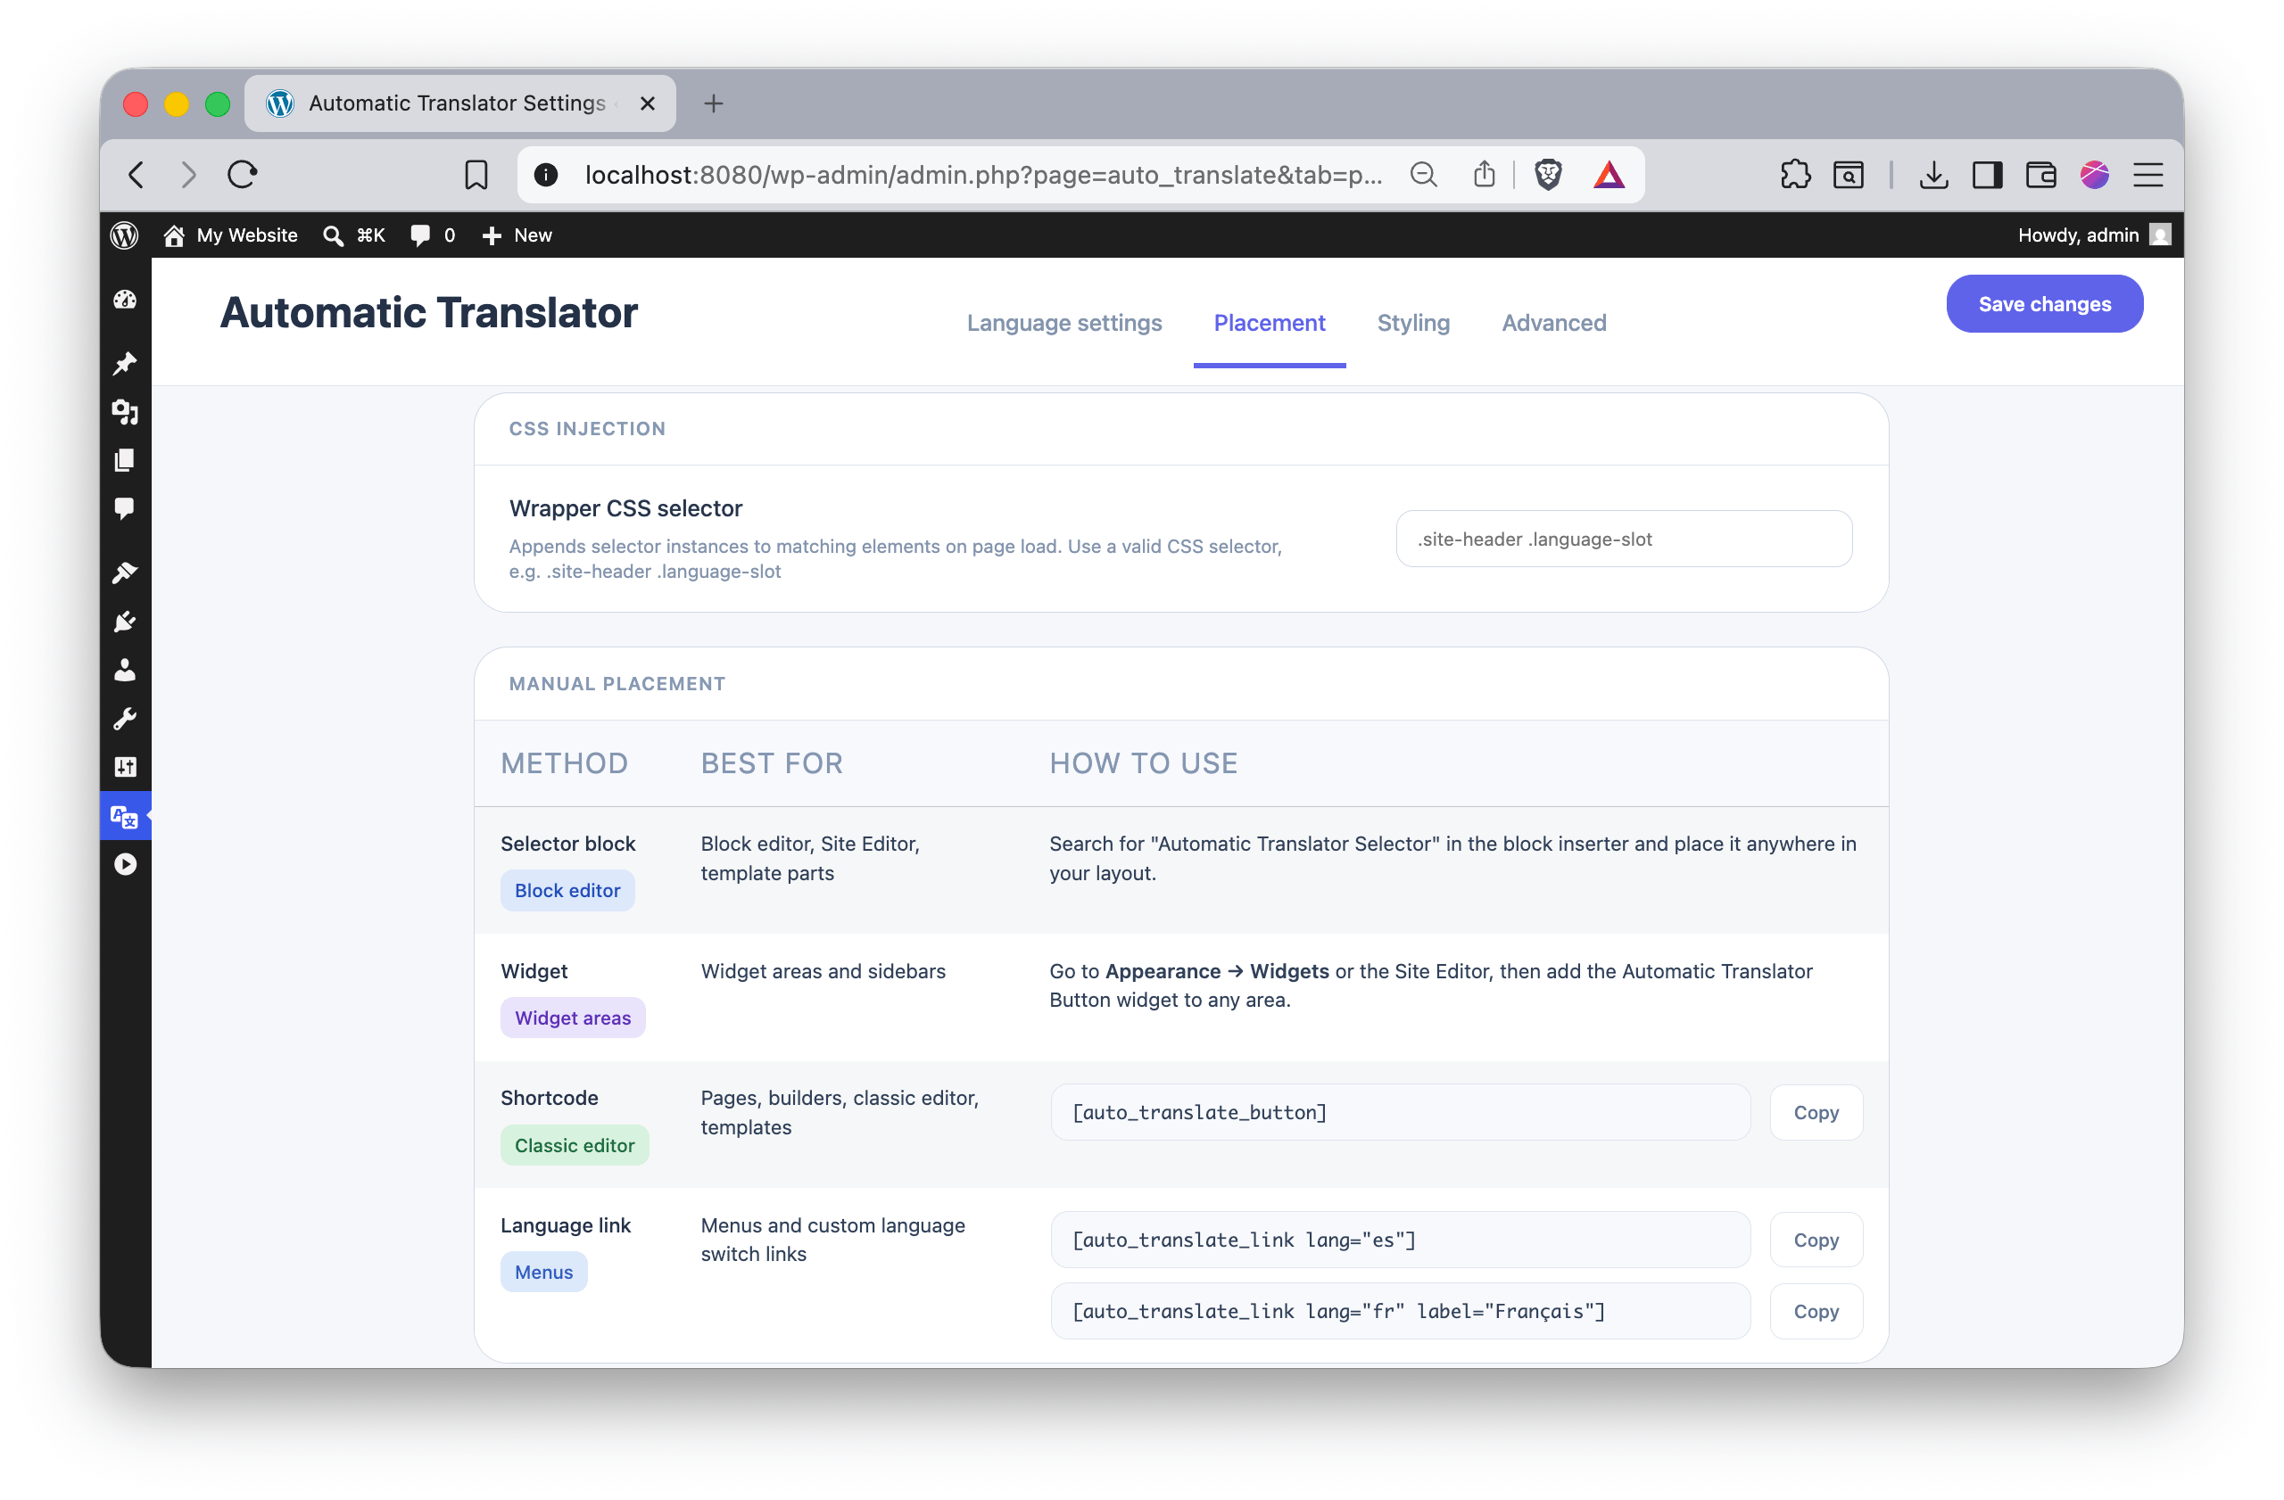Open zoom control in address bar
2284x1500 pixels.
click(1423, 175)
